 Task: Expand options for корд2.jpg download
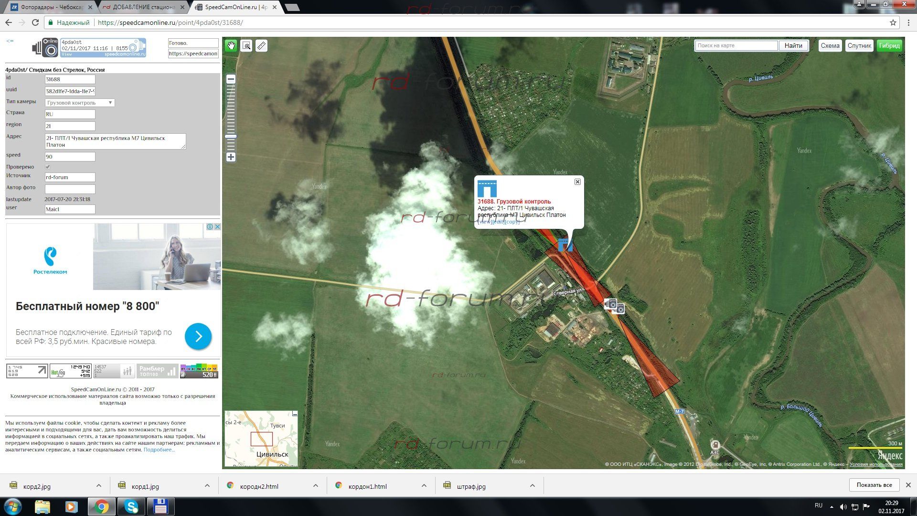tap(99, 486)
